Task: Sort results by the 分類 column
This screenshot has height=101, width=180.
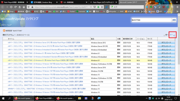Action: click(x=119, y=39)
